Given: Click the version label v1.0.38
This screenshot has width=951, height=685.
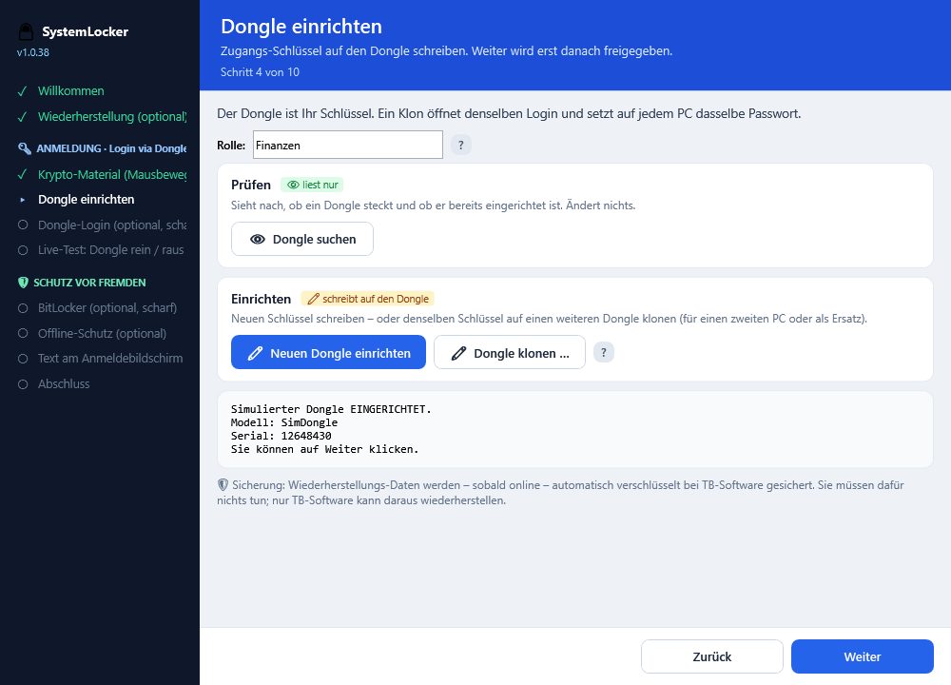Looking at the screenshot, I should (x=32, y=52).
